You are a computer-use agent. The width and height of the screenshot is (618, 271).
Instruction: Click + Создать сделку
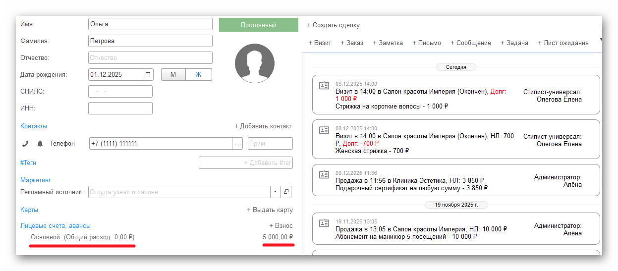[x=333, y=25]
